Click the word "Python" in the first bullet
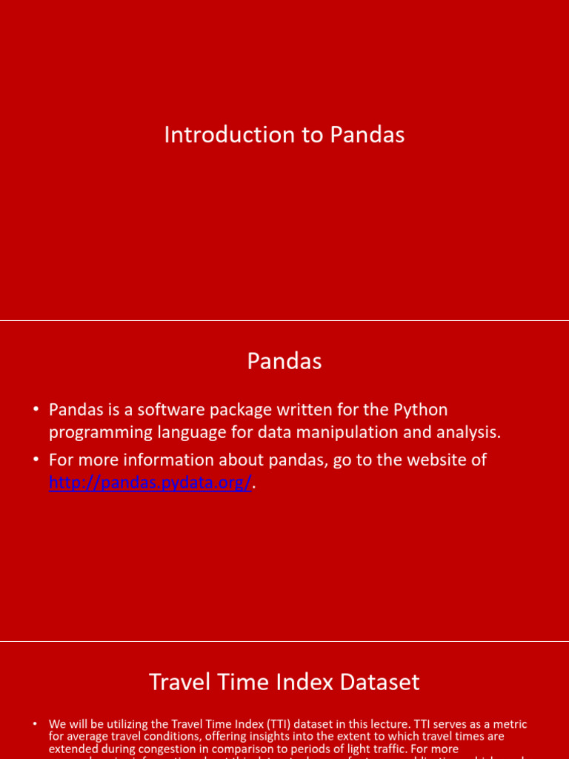 point(420,409)
